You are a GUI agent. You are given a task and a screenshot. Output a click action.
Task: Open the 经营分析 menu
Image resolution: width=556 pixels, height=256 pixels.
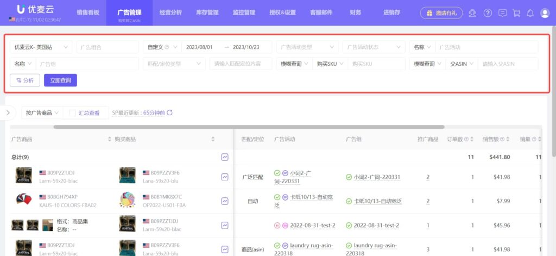170,13
